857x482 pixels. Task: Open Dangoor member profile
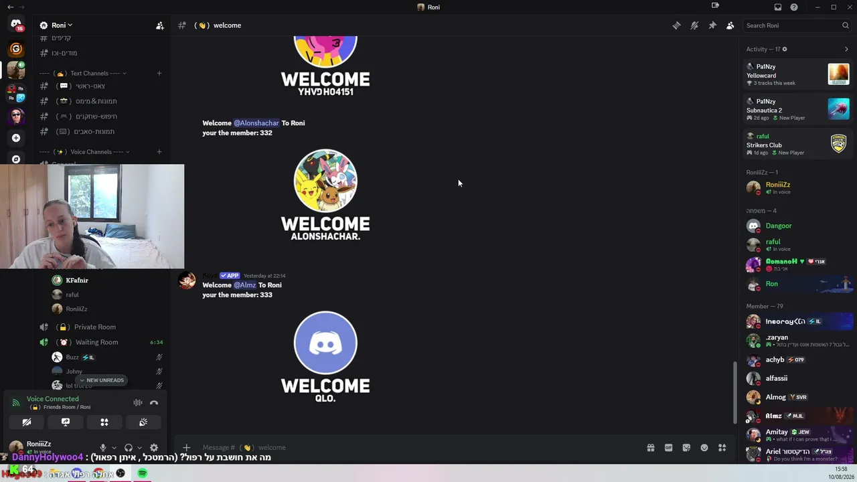(x=797, y=226)
